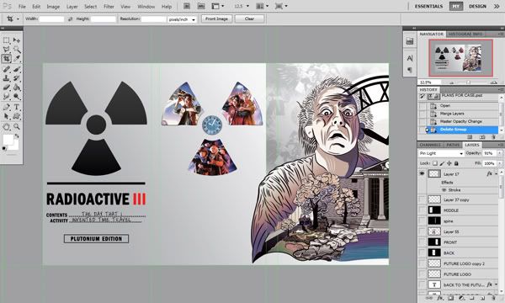Select the Move tool
505x303 pixels.
[17, 40]
